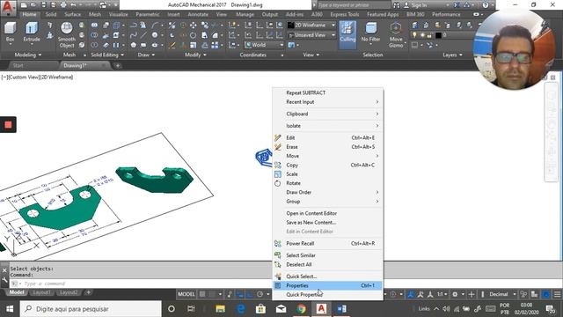Choose Properties in the context menu
This screenshot has height=317, width=563.
327,285
